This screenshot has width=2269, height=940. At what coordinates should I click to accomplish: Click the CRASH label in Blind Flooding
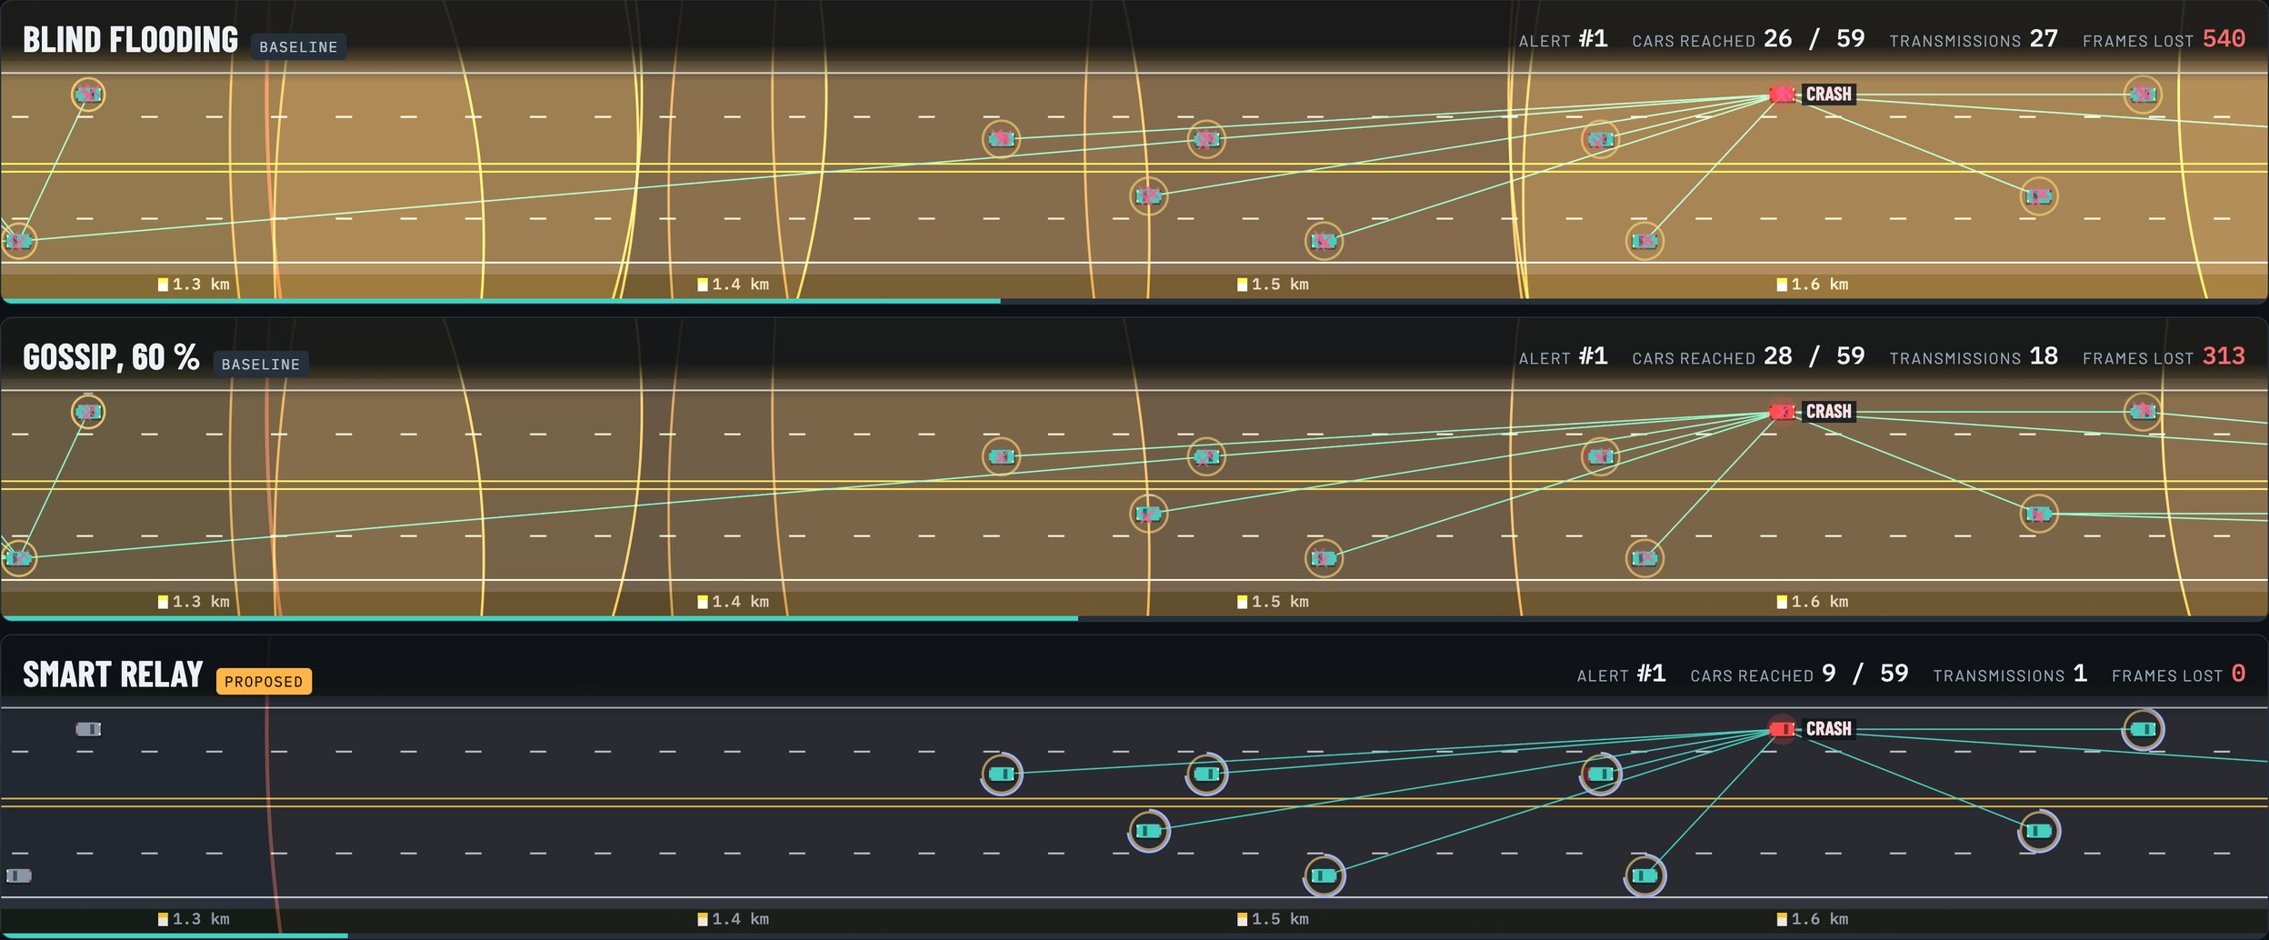coord(1828,95)
